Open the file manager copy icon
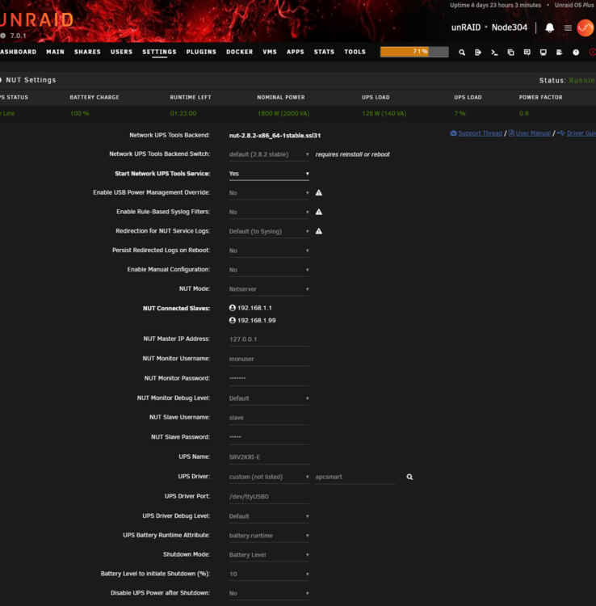The height and width of the screenshot is (606, 596). [x=510, y=53]
